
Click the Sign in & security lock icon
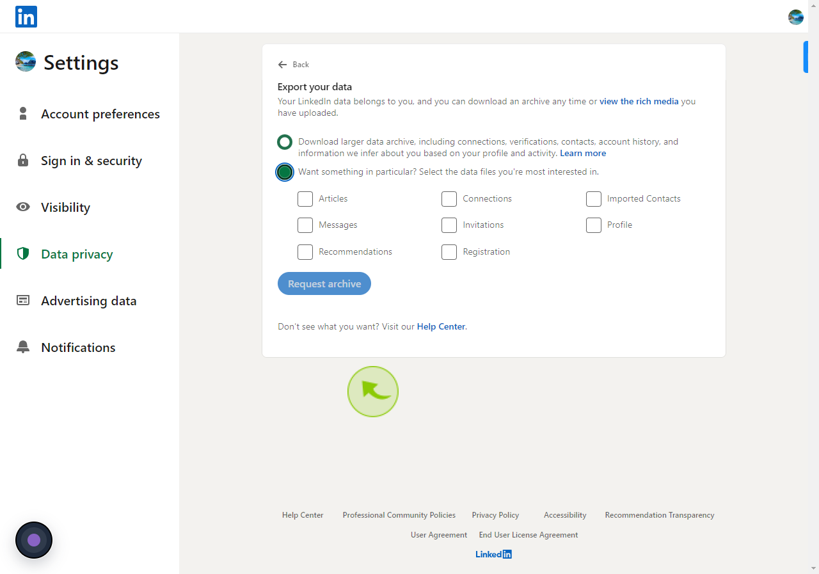pyautogui.click(x=23, y=161)
